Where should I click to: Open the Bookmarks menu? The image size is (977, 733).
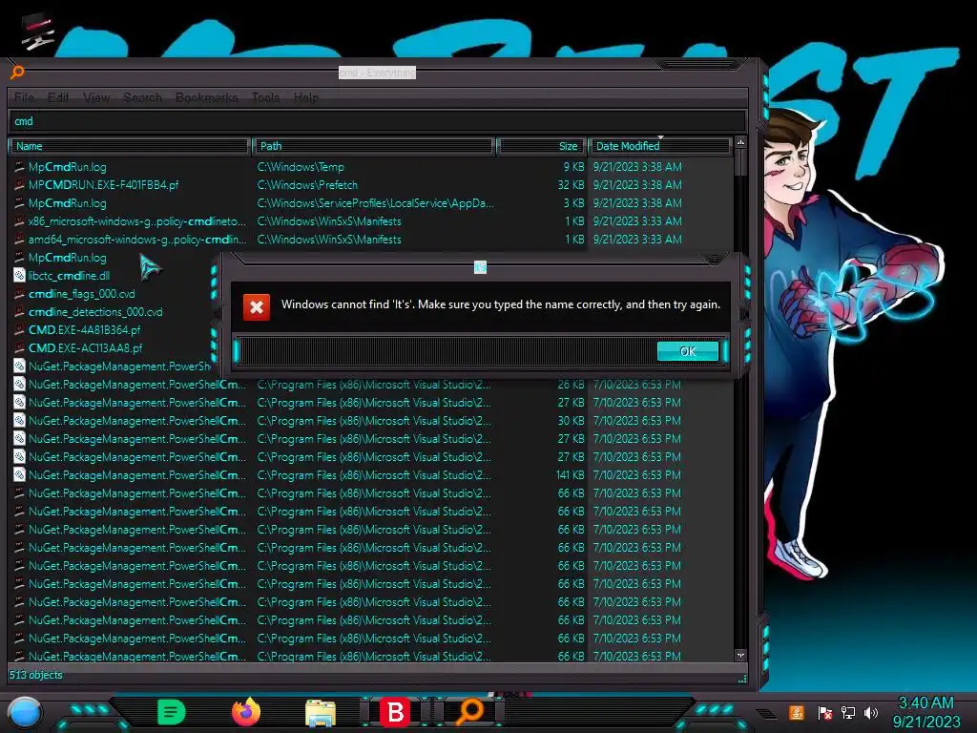click(x=207, y=97)
